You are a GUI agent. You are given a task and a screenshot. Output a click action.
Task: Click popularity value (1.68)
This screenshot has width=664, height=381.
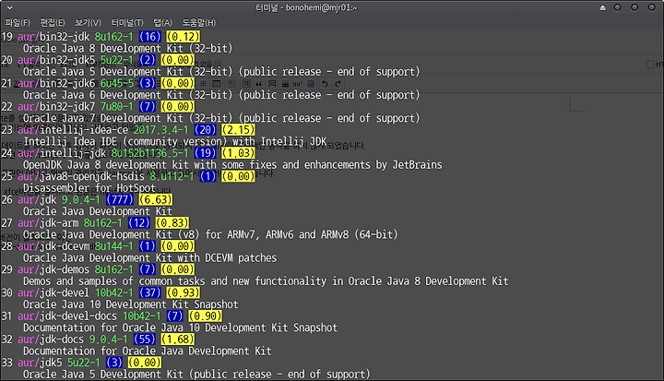coord(177,339)
